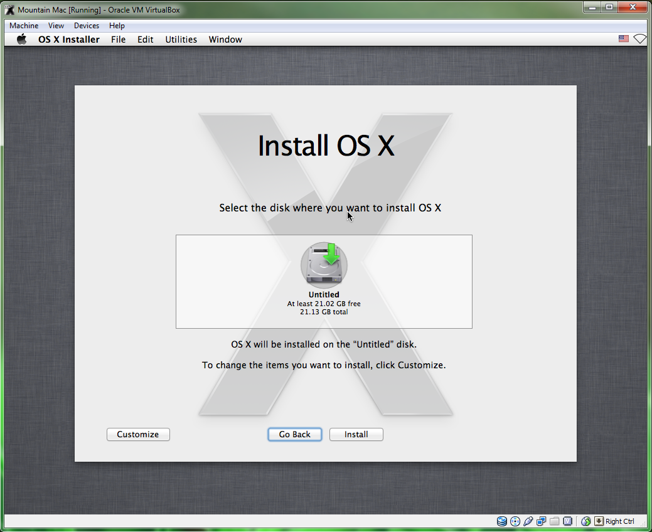The height and width of the screenshot is (532, 652).
Task: Open the Apple menu icon
Action: pos(21,40)
